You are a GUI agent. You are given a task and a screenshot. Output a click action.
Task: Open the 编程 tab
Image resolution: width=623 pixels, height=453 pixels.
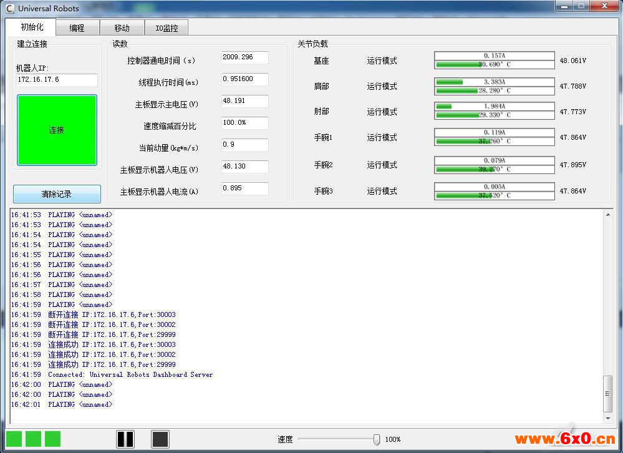[x=77, y=28]
